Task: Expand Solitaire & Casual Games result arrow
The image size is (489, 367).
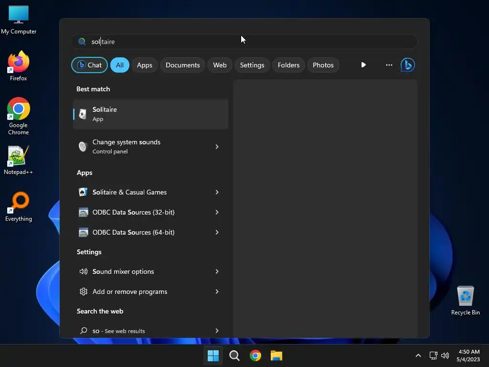Action: pos(217,192)
